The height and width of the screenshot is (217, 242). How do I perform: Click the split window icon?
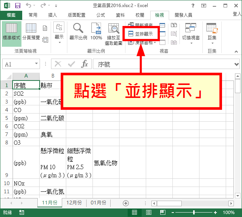pyautogui.click(x=162, y=25)
